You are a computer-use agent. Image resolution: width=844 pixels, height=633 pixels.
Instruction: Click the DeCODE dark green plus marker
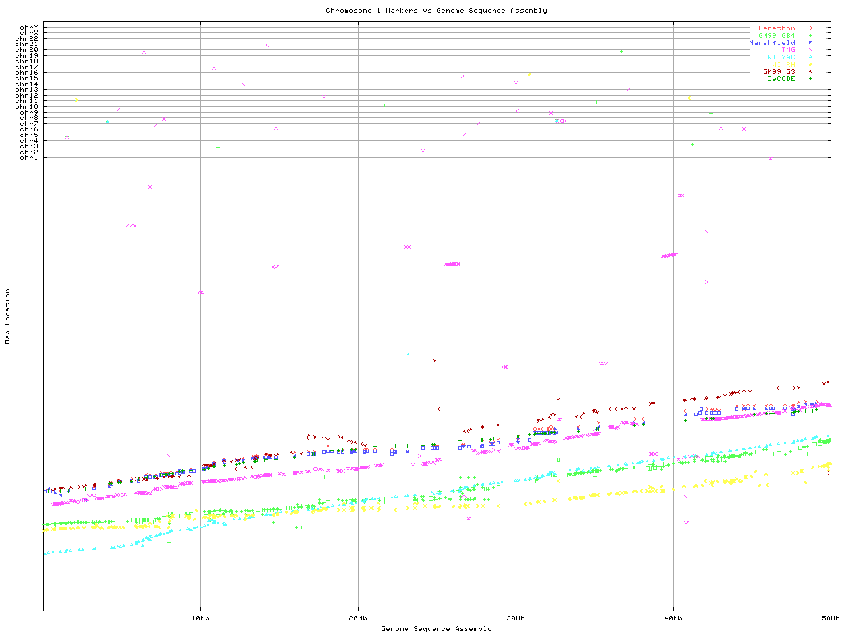coord(810,79)
